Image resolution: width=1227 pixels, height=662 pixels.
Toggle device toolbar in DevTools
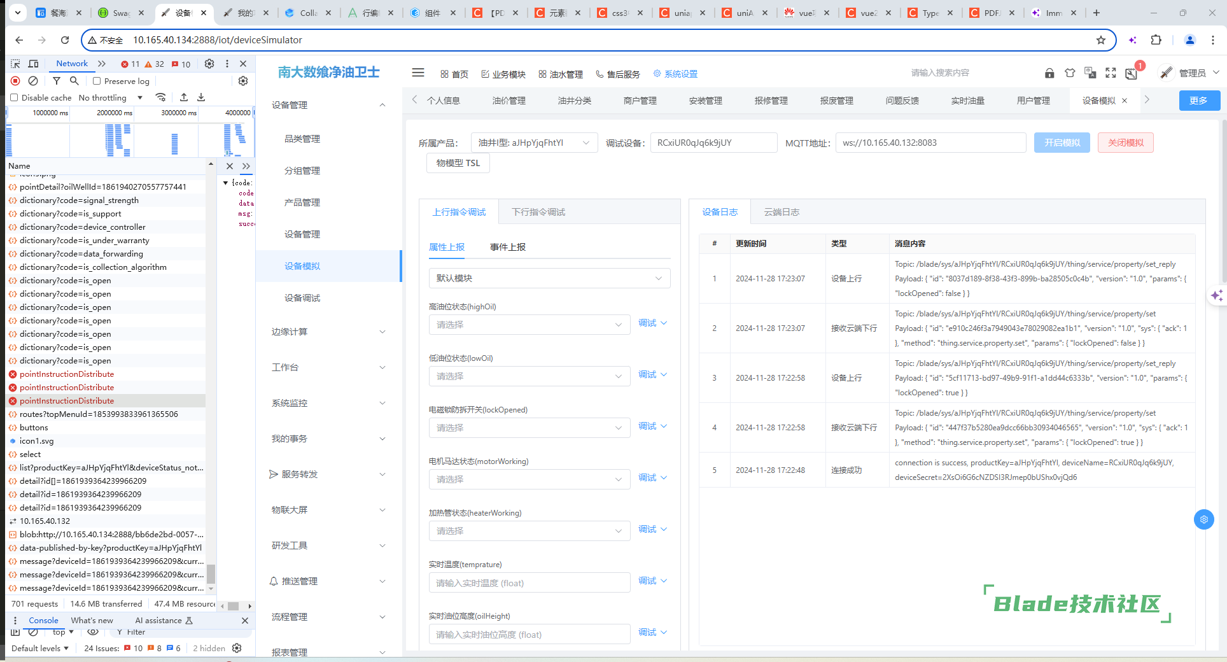click(34, 64)
